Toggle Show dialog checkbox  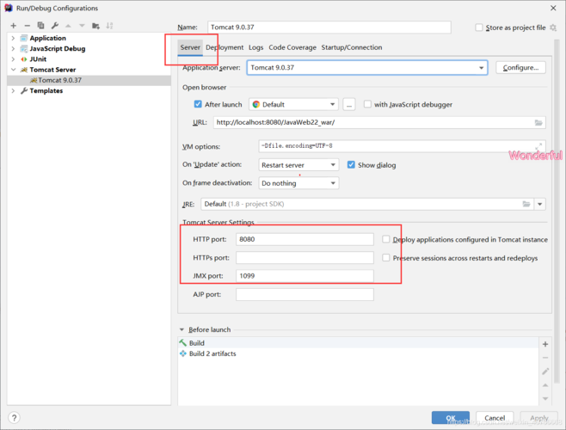(351, 164)
